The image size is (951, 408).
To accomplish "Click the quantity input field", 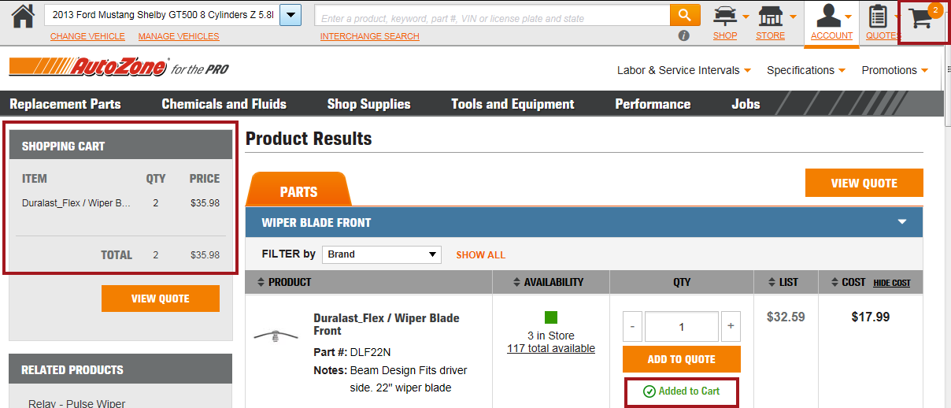I will tap(682, 326).
